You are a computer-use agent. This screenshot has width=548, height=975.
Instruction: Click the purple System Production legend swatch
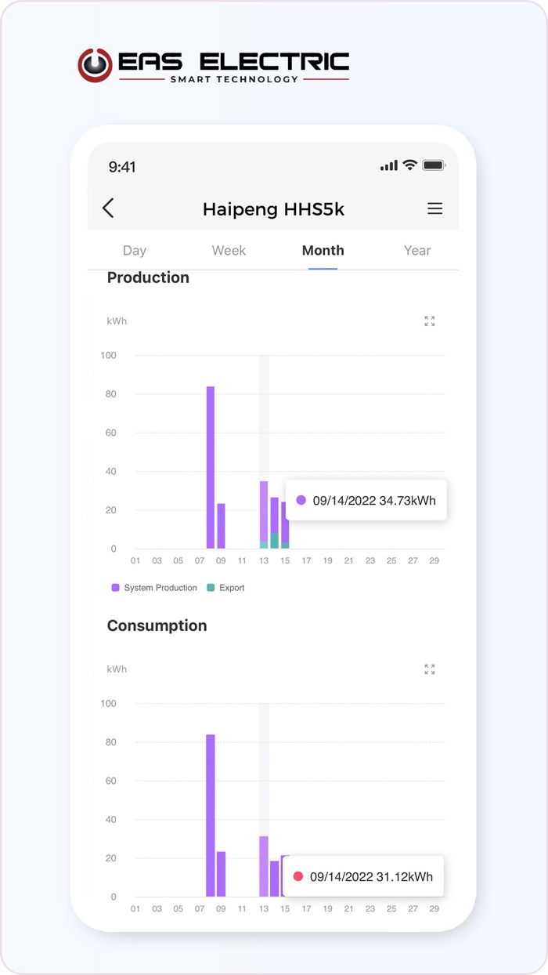click(116, 588)
